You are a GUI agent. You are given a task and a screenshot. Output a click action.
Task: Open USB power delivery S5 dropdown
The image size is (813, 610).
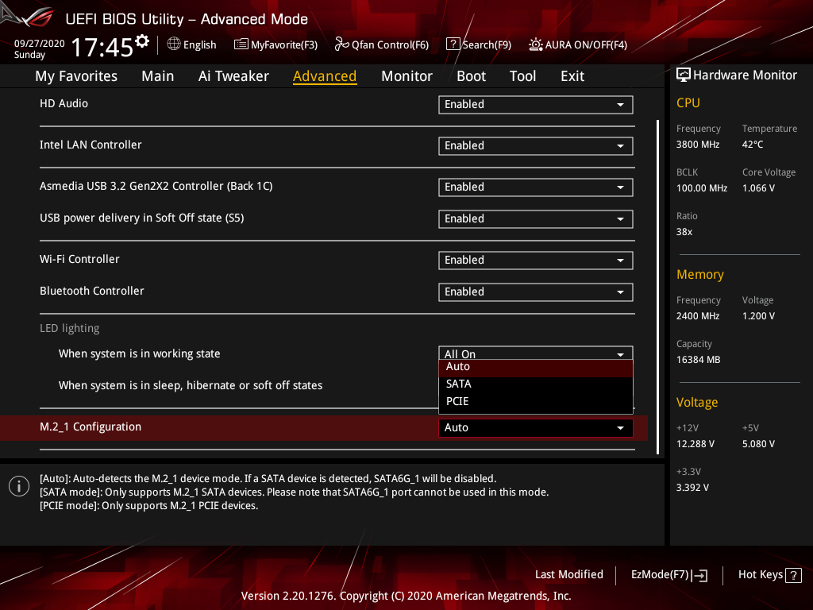click(536, 219)
